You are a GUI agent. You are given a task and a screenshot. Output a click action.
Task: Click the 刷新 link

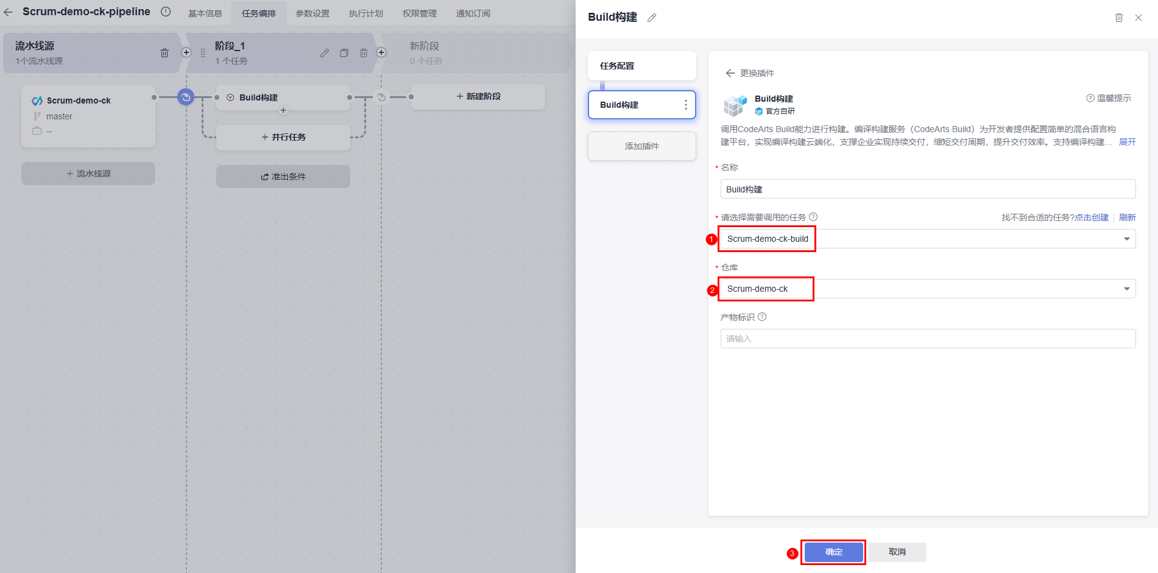click(x=1127, y=217)
